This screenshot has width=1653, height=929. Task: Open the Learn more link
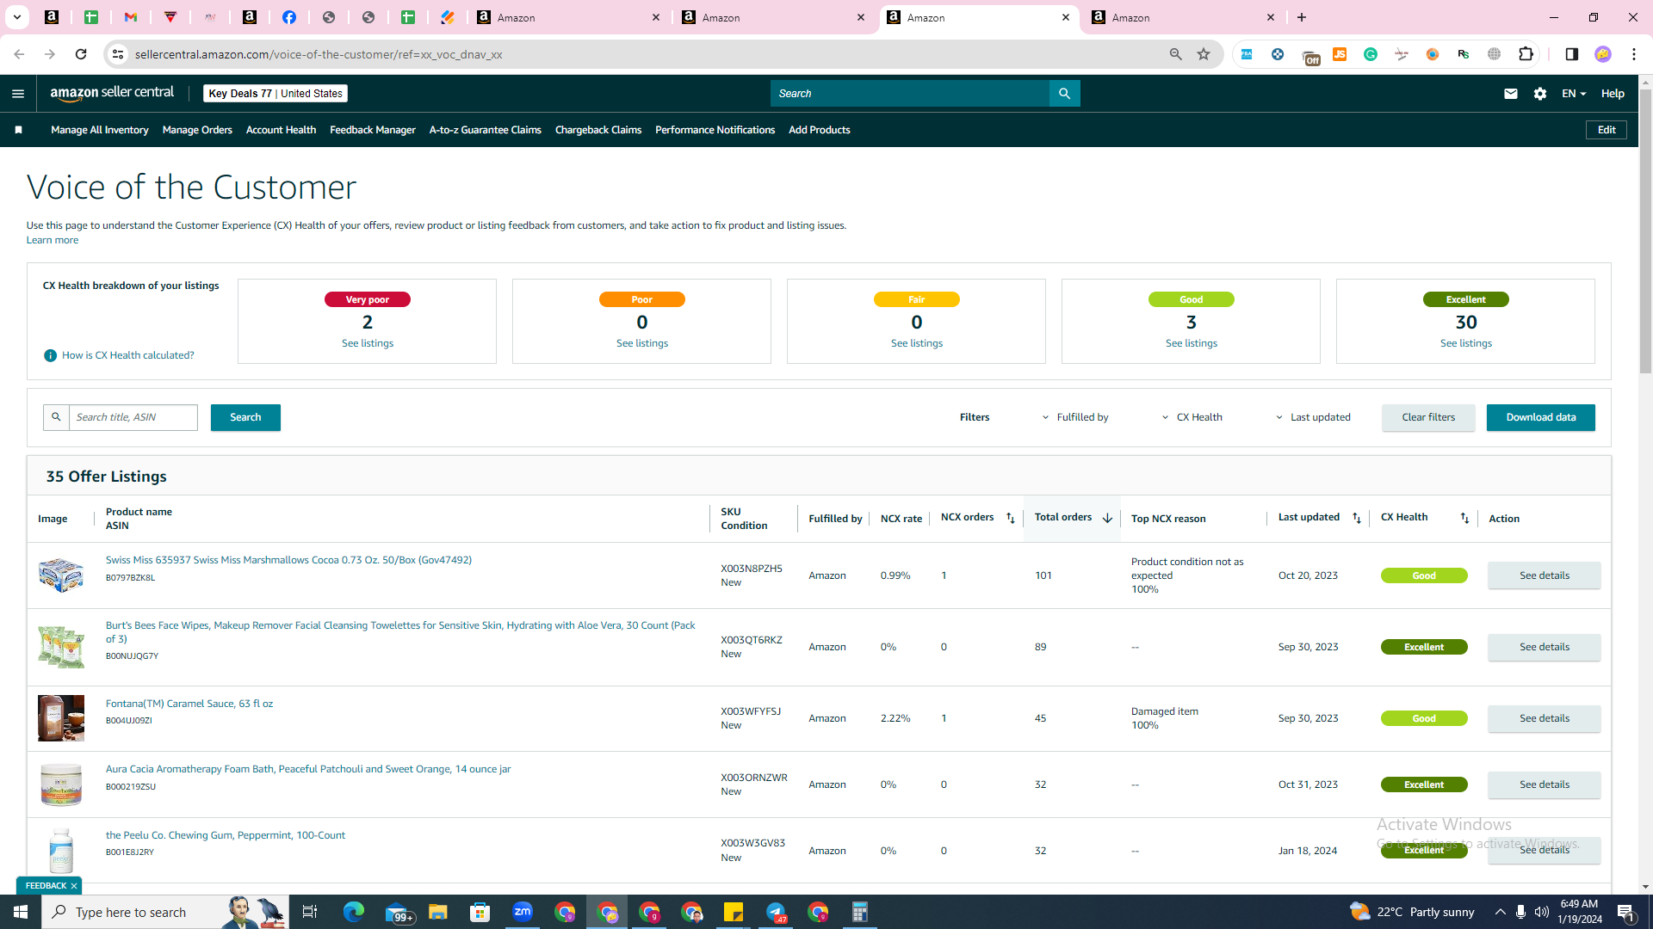pyautogui.click(x=53, y=240)
